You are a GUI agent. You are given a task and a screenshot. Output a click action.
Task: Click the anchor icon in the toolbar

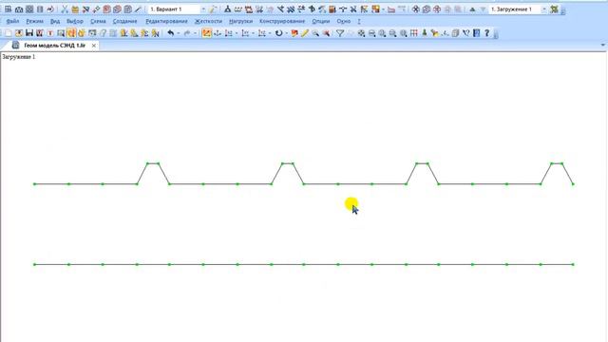218,33
